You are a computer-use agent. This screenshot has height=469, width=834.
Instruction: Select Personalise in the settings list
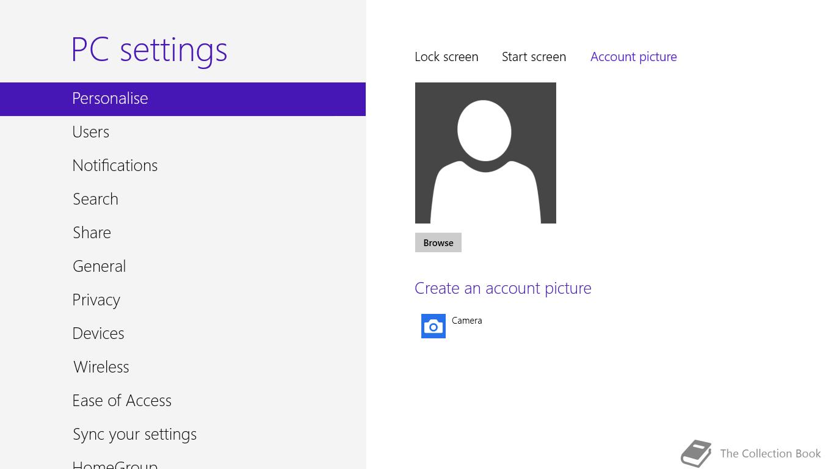click(183, 99)
